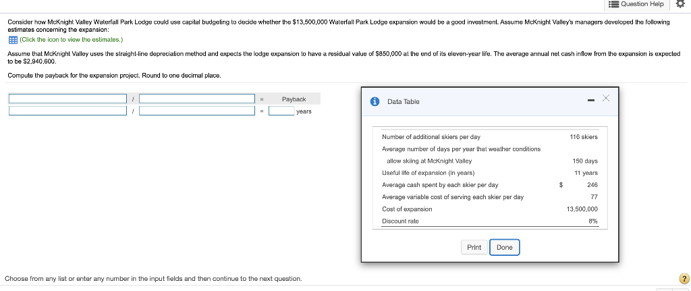
Task: Click the payback years answer field
Action: pyautogui.click(x=281, y=111)
